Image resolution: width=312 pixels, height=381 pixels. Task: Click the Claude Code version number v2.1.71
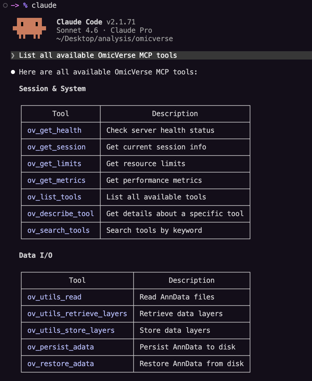point(121,22)
